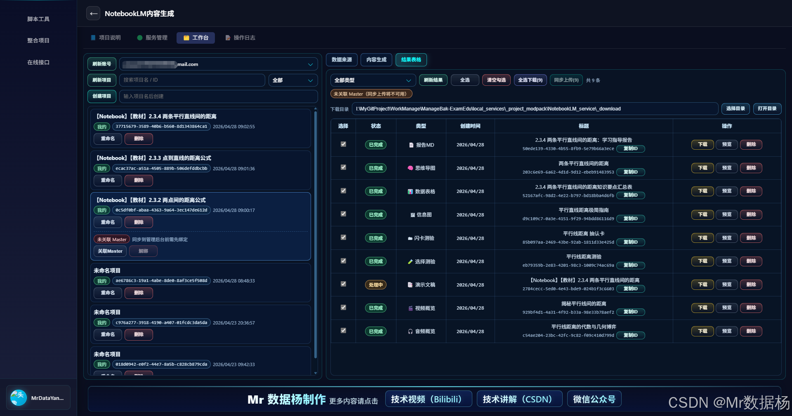Toggle the 选择测验 row checkbox
The width and height of the screenshot is (792, 416).
[343, 261]
